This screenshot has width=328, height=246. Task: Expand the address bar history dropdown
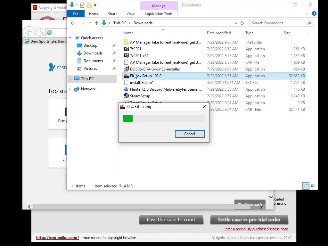pos(235,23)
